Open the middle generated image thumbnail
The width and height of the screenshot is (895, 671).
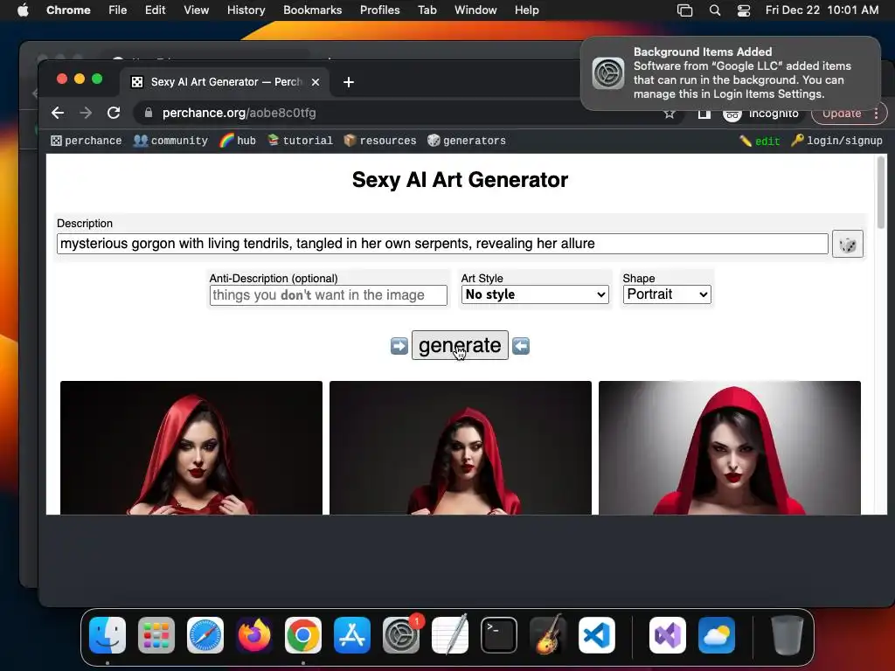(461, 448)
